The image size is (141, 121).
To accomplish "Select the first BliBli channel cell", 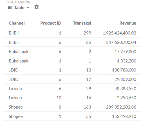I will click(14, 33).
